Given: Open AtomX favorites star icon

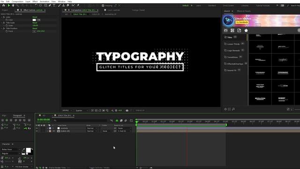Looking at the screenshot, I should click(x=246, y=31).
